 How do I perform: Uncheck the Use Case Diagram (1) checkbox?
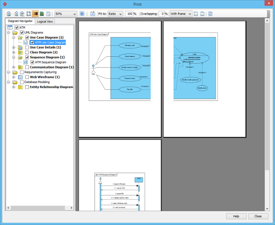(x=27, y=37)
